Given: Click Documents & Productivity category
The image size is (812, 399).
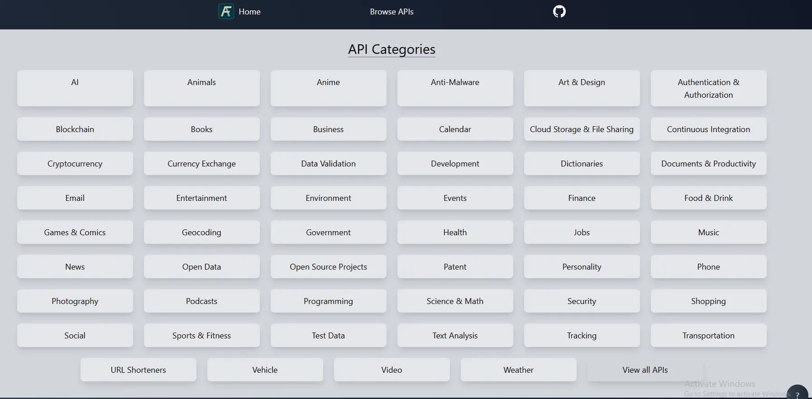Looking at the screenshot, I should click(709, 163).
